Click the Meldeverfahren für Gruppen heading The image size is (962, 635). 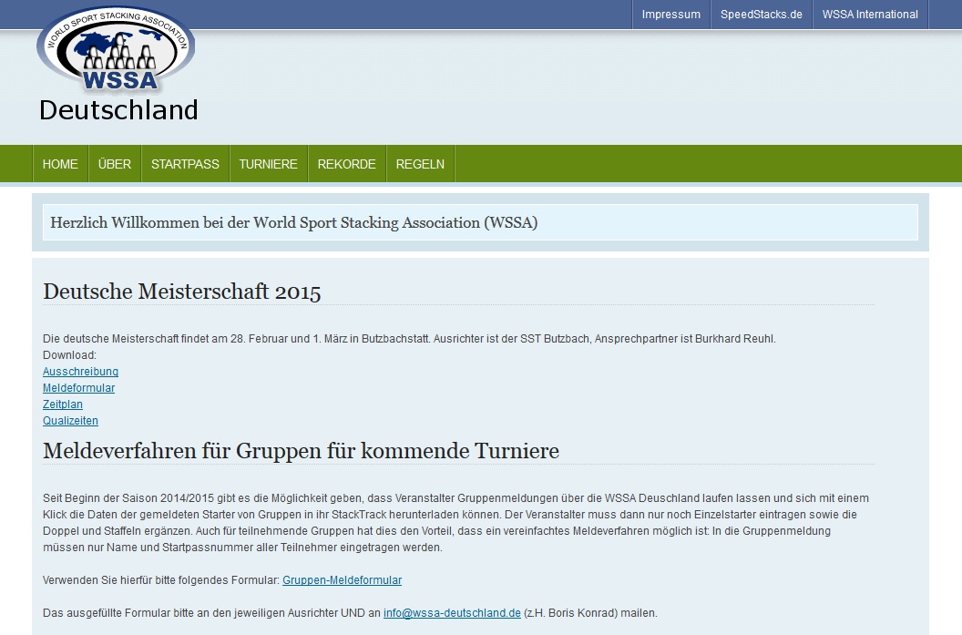(301, 451)
